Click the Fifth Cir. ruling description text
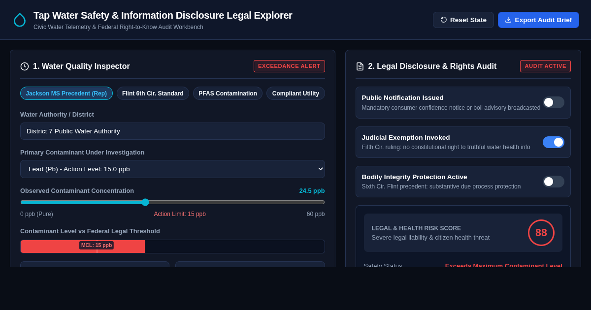The width and height of the screenshot is (591, 310). point(446,147)
